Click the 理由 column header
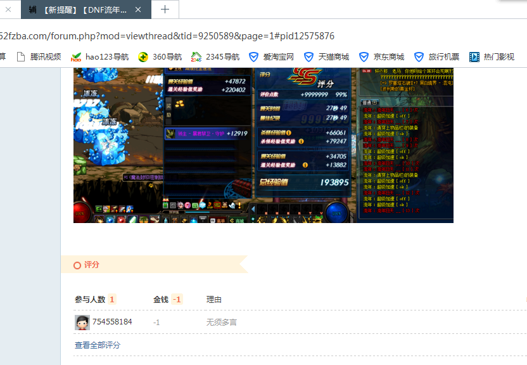Screen dimensions: 527x365 213,300
